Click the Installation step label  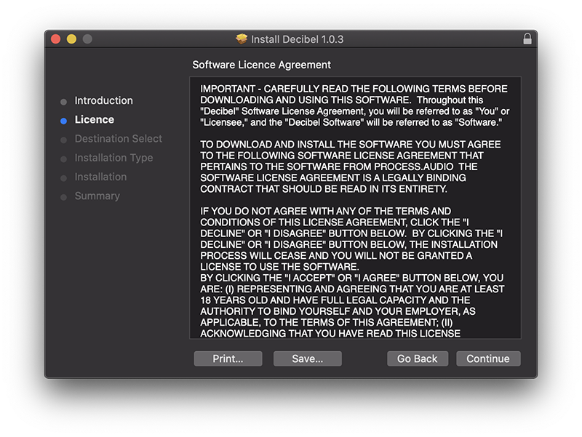click(100, 177)
